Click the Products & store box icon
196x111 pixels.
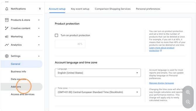coord(7,20)
